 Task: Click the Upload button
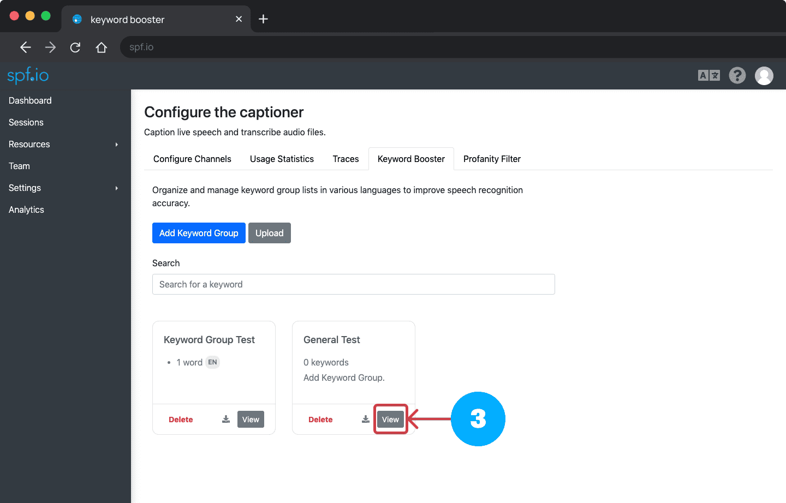pos(269,233)
